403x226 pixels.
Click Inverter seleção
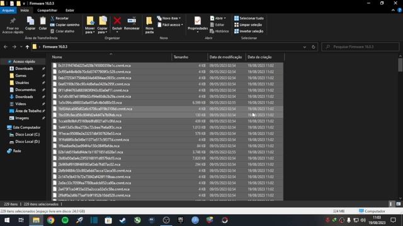pos(249,31)
